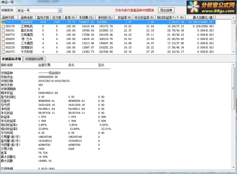Sort by 盈利次数 column header
Image resolution: width=237 pixels, height=174 pixels.
pyautogui.click(x=43, y=17)
